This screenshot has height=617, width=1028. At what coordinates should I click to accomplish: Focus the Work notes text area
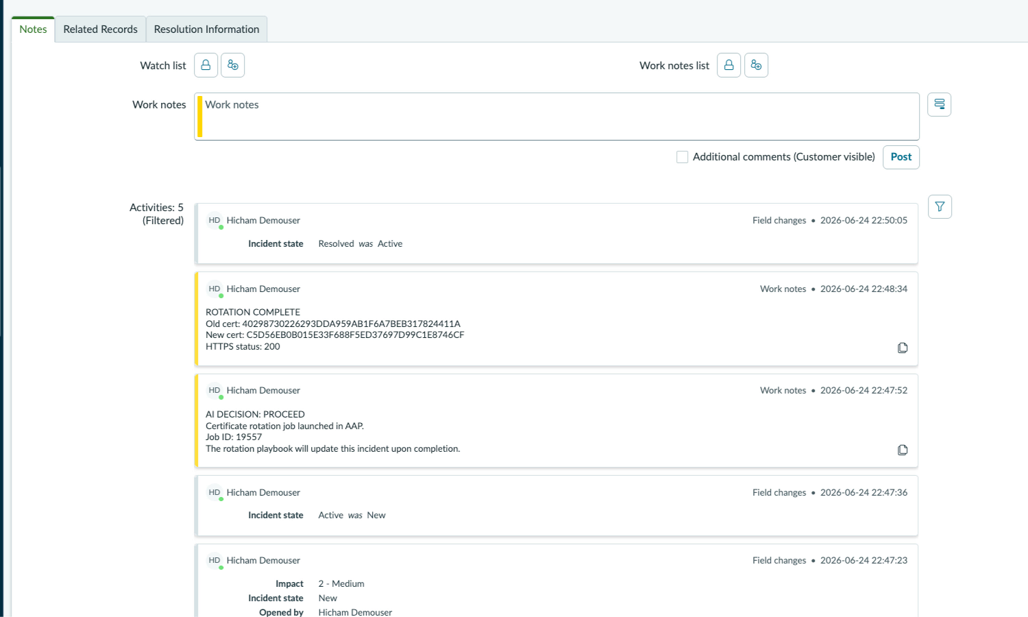tap(556, 117)
